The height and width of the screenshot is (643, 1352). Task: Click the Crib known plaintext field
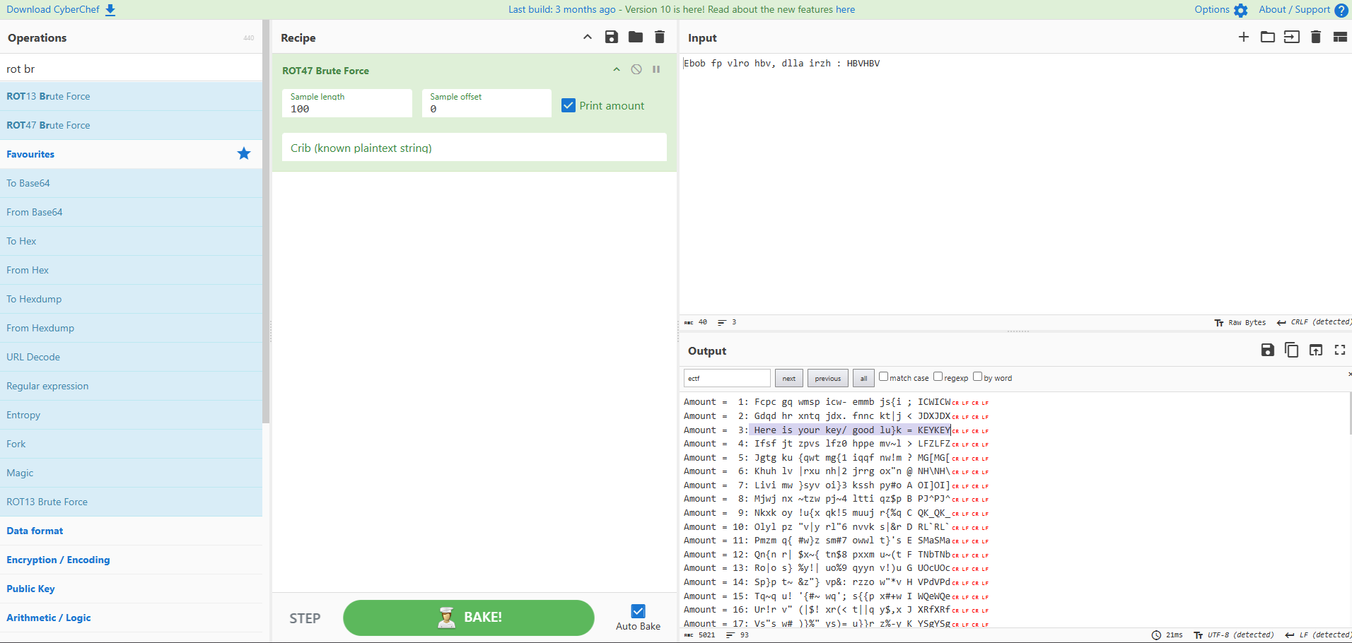point(474,147)
